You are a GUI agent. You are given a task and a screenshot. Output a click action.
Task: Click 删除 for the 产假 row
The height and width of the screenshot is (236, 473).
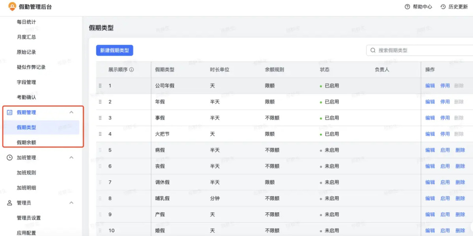pyautogui.click(x=460, y=214)
